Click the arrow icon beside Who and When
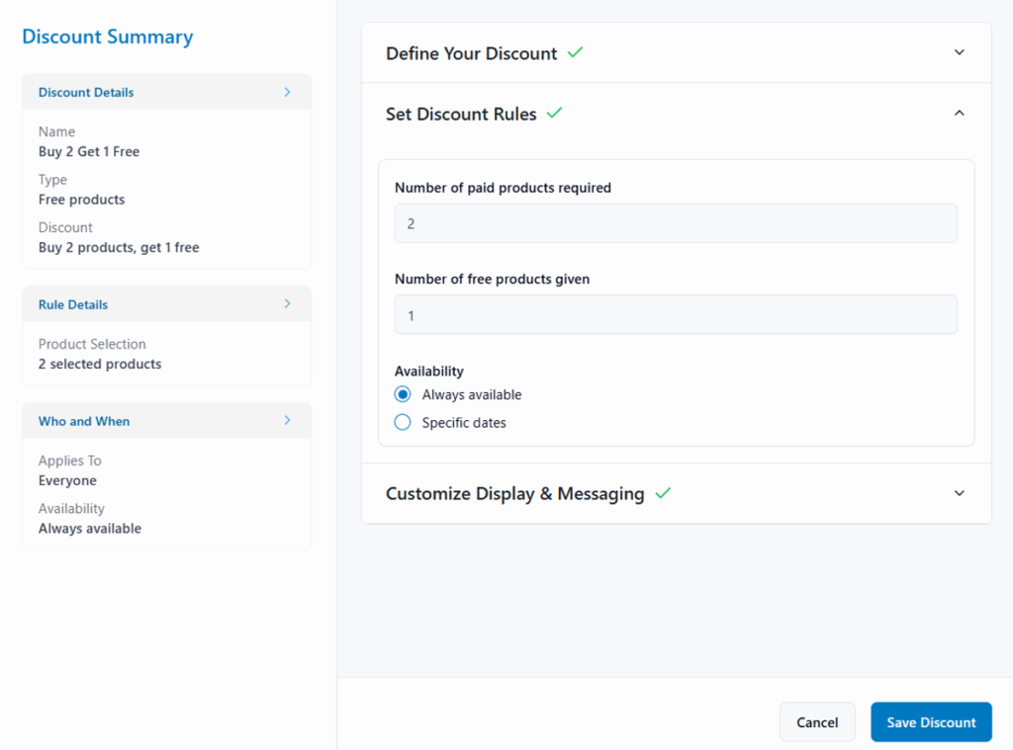Screen dimensions: 1013x750 click(x=287, y=421)
